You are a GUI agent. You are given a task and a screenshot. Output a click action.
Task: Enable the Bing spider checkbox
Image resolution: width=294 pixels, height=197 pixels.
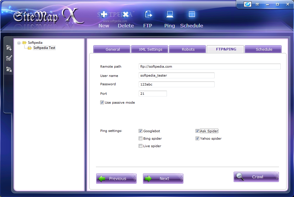point(140,139)
